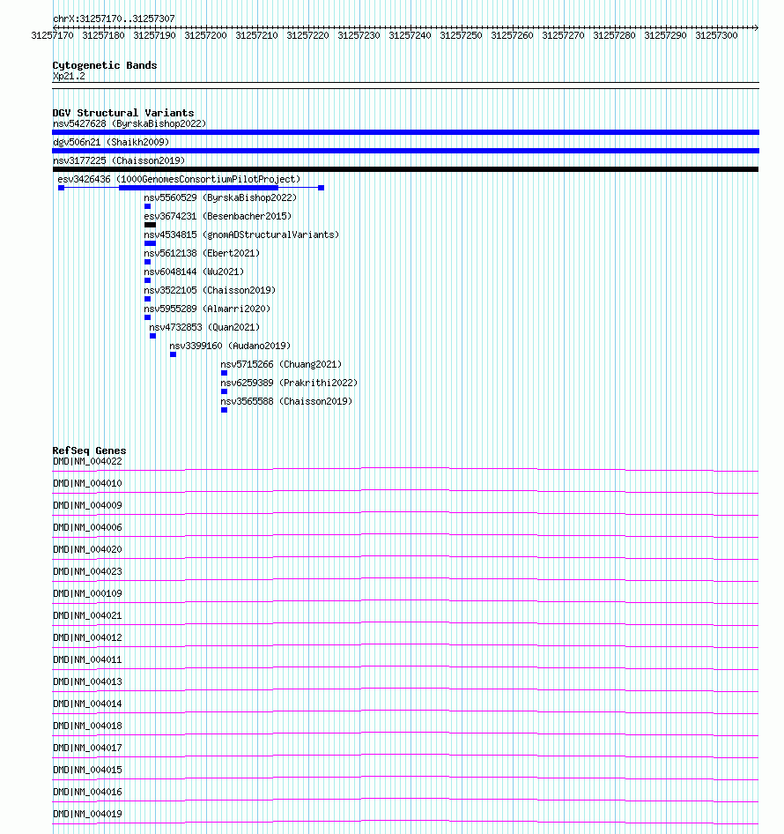
Task: Click ruler coordinate 31257200
Action: click(x=206, y=35)
